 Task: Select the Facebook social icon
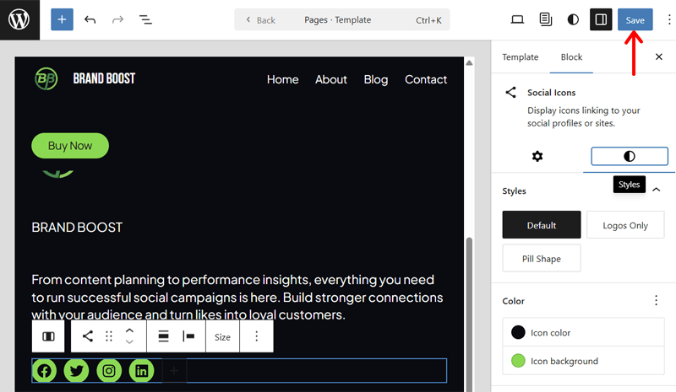pyautogui.click(x=44, y=370)
